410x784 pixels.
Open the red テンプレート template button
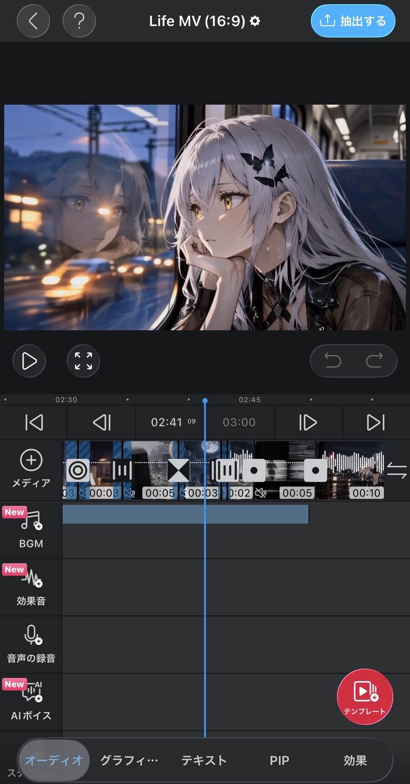click(x=365, y=697)
